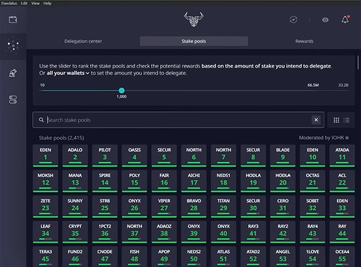Screen dimensions: 361x267
Task: Open stake pool LEAF ranked 34
Action: coord(45,232)
